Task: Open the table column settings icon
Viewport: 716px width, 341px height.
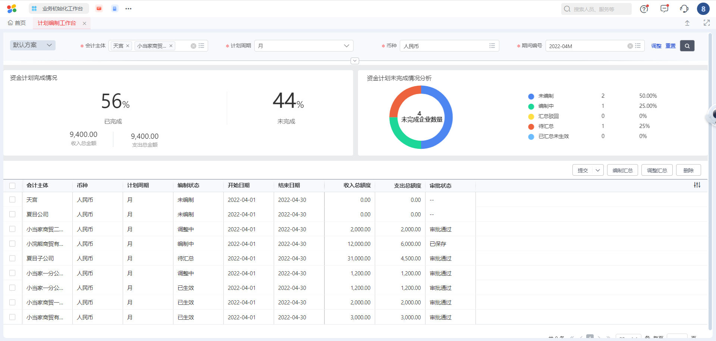Action: point(697,185)
